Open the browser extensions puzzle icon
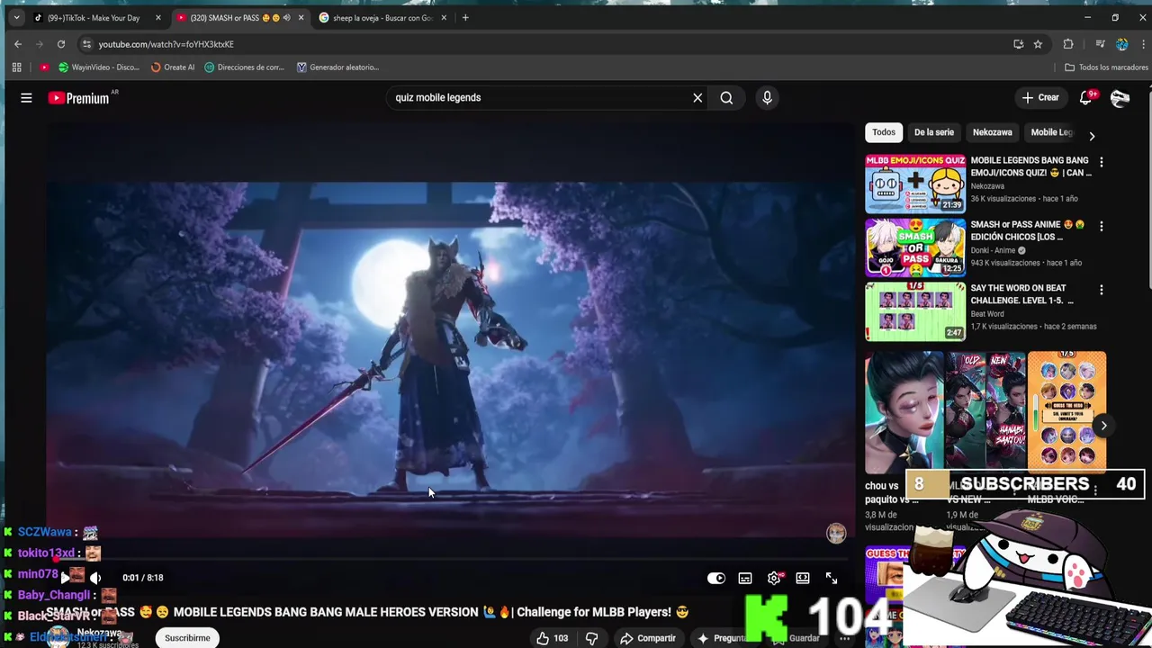 [1068, 44]
